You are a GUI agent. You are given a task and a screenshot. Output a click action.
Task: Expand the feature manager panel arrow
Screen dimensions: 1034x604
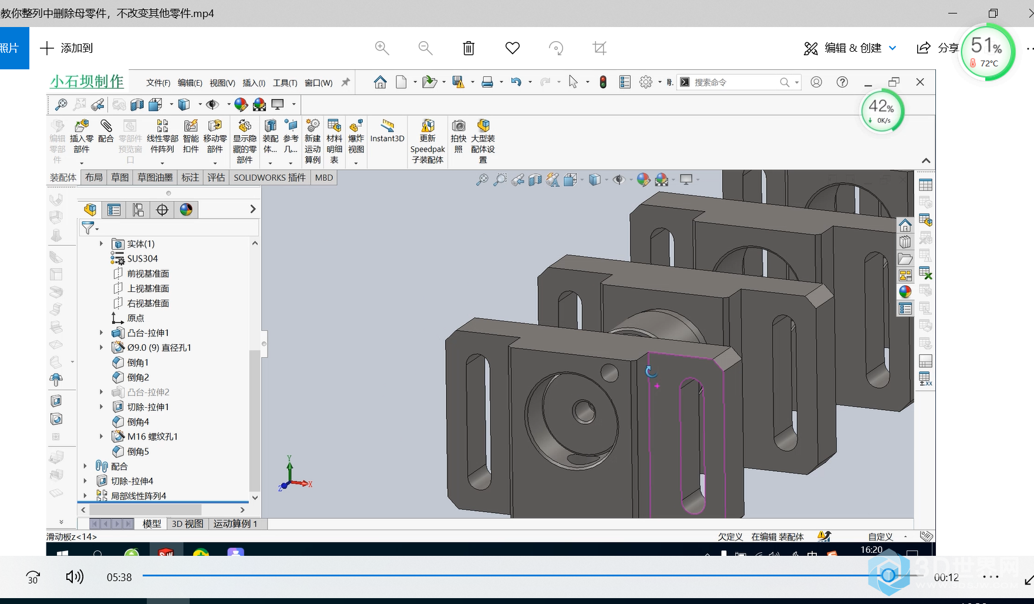[x=252, y=209]
